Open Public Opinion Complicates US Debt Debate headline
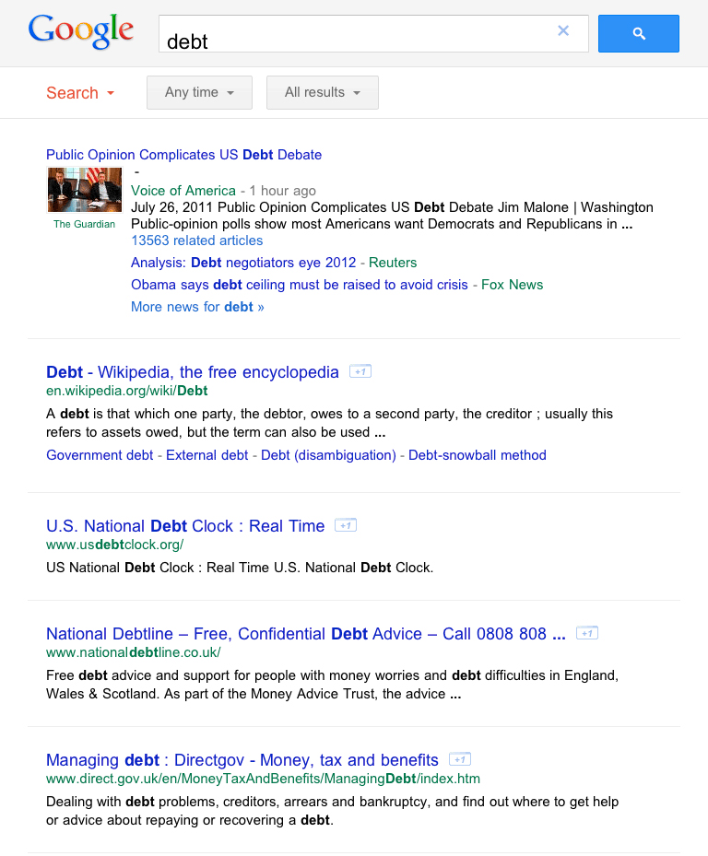The height and width of the screenshot is (856, 708). point(184,155)
